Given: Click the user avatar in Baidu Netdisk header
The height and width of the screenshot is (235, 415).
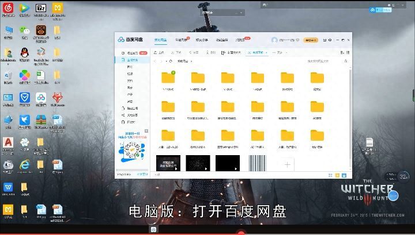Looking at the screenshot, I should (x=274, y=40).
